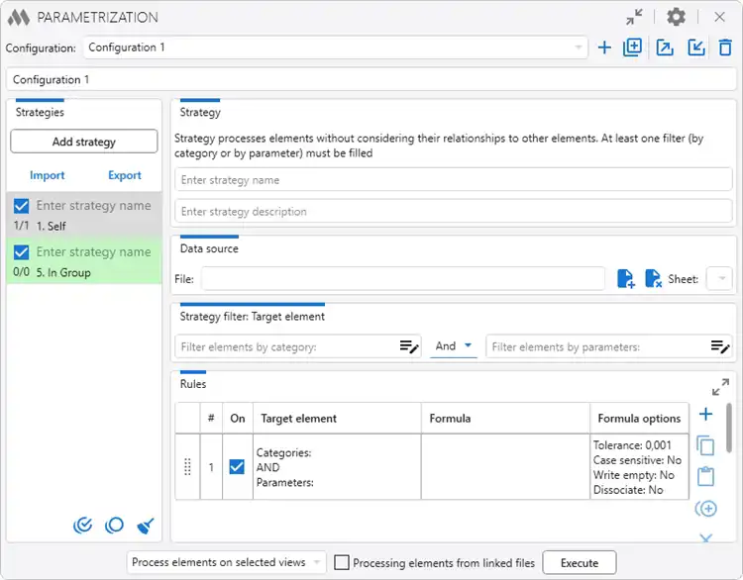Open the Sheet dropdown
Viewport: 743px width, 580px height.
719,279
